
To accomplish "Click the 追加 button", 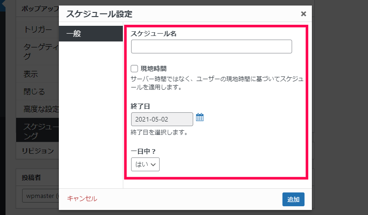I will coord(293,199).
